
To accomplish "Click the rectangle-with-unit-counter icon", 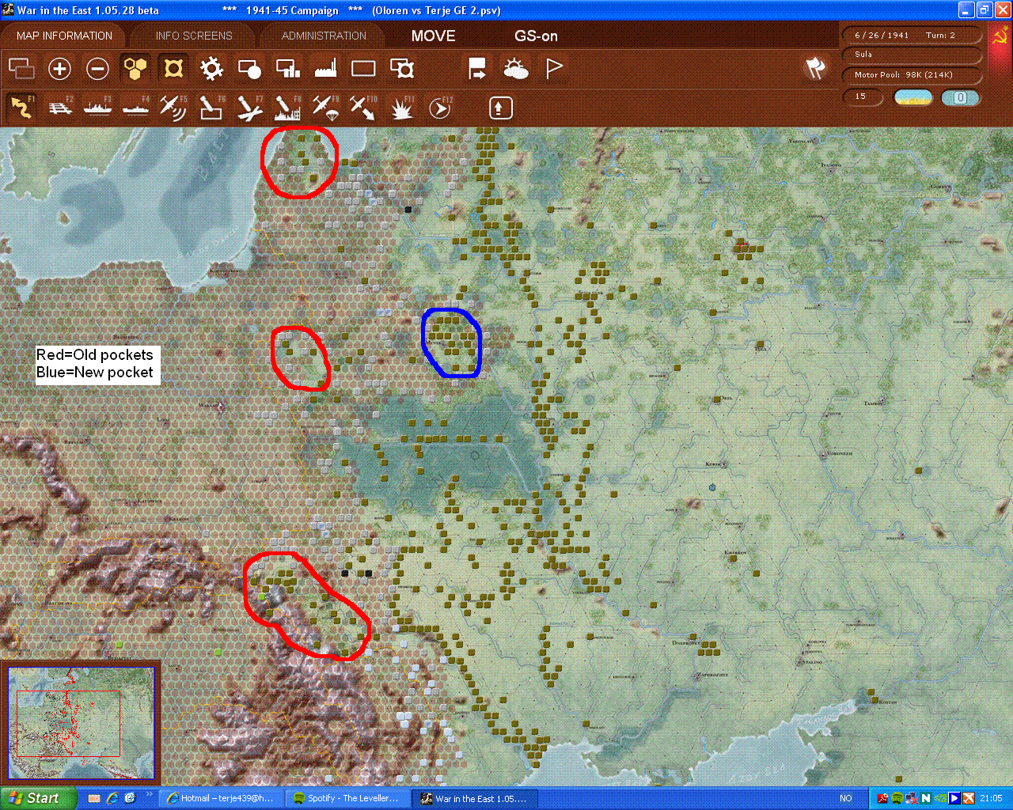I will (402, 69).
